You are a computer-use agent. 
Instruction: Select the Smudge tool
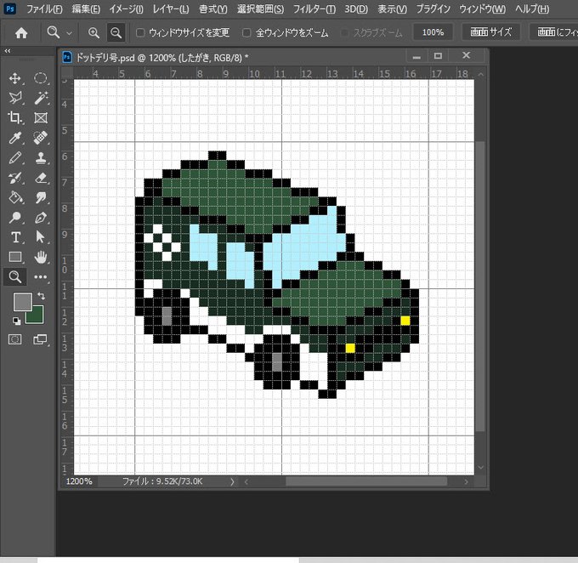(40, 198)
